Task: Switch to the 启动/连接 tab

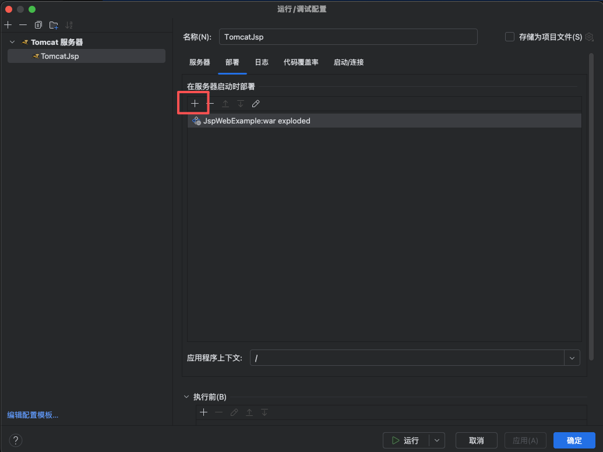Action: 348,62
